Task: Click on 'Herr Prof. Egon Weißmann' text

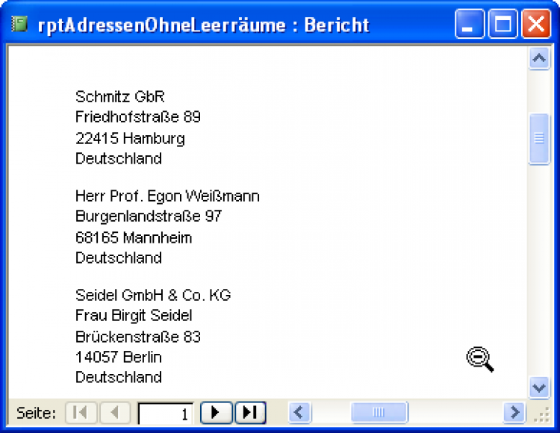Action: click(167, 196)
